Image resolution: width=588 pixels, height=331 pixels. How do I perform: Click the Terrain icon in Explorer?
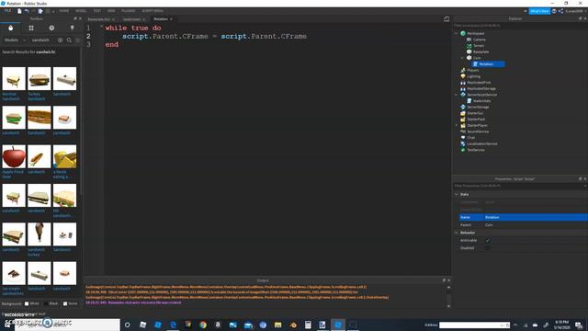[469, 45]
